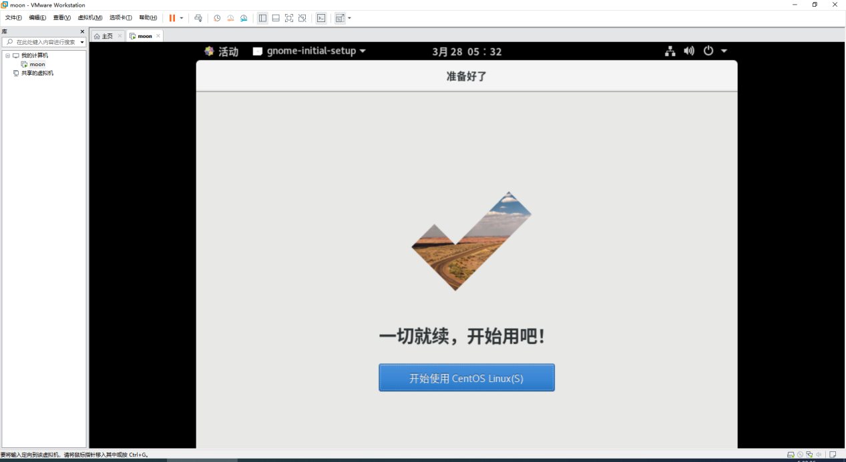The width and height of the screenshot is (846, 462).
Task: Toggle the thumbnail bar view icon
Action: (276, 18)
